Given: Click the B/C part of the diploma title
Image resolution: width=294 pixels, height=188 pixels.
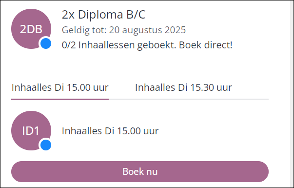Looking at the screenshot, I should tap(136, 15).
